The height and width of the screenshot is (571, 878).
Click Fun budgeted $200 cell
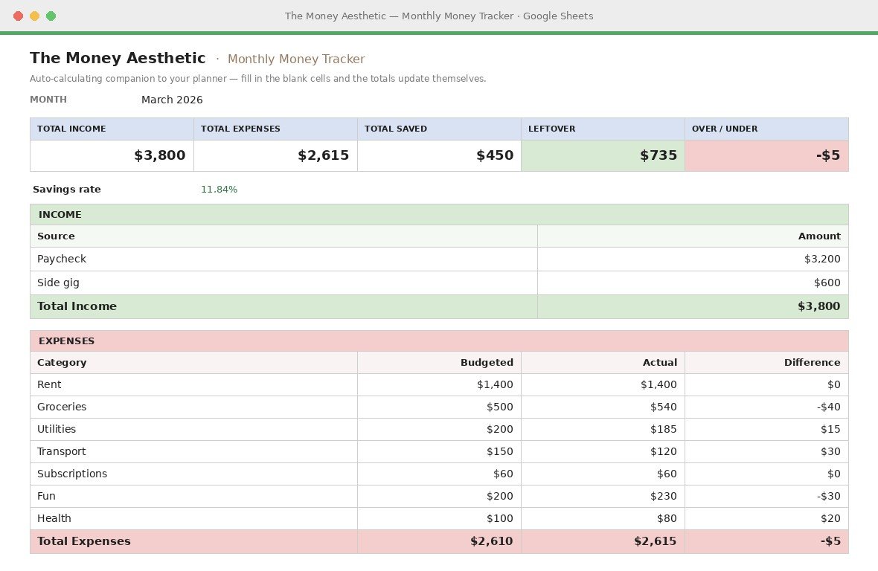click(x=439, y=497)
